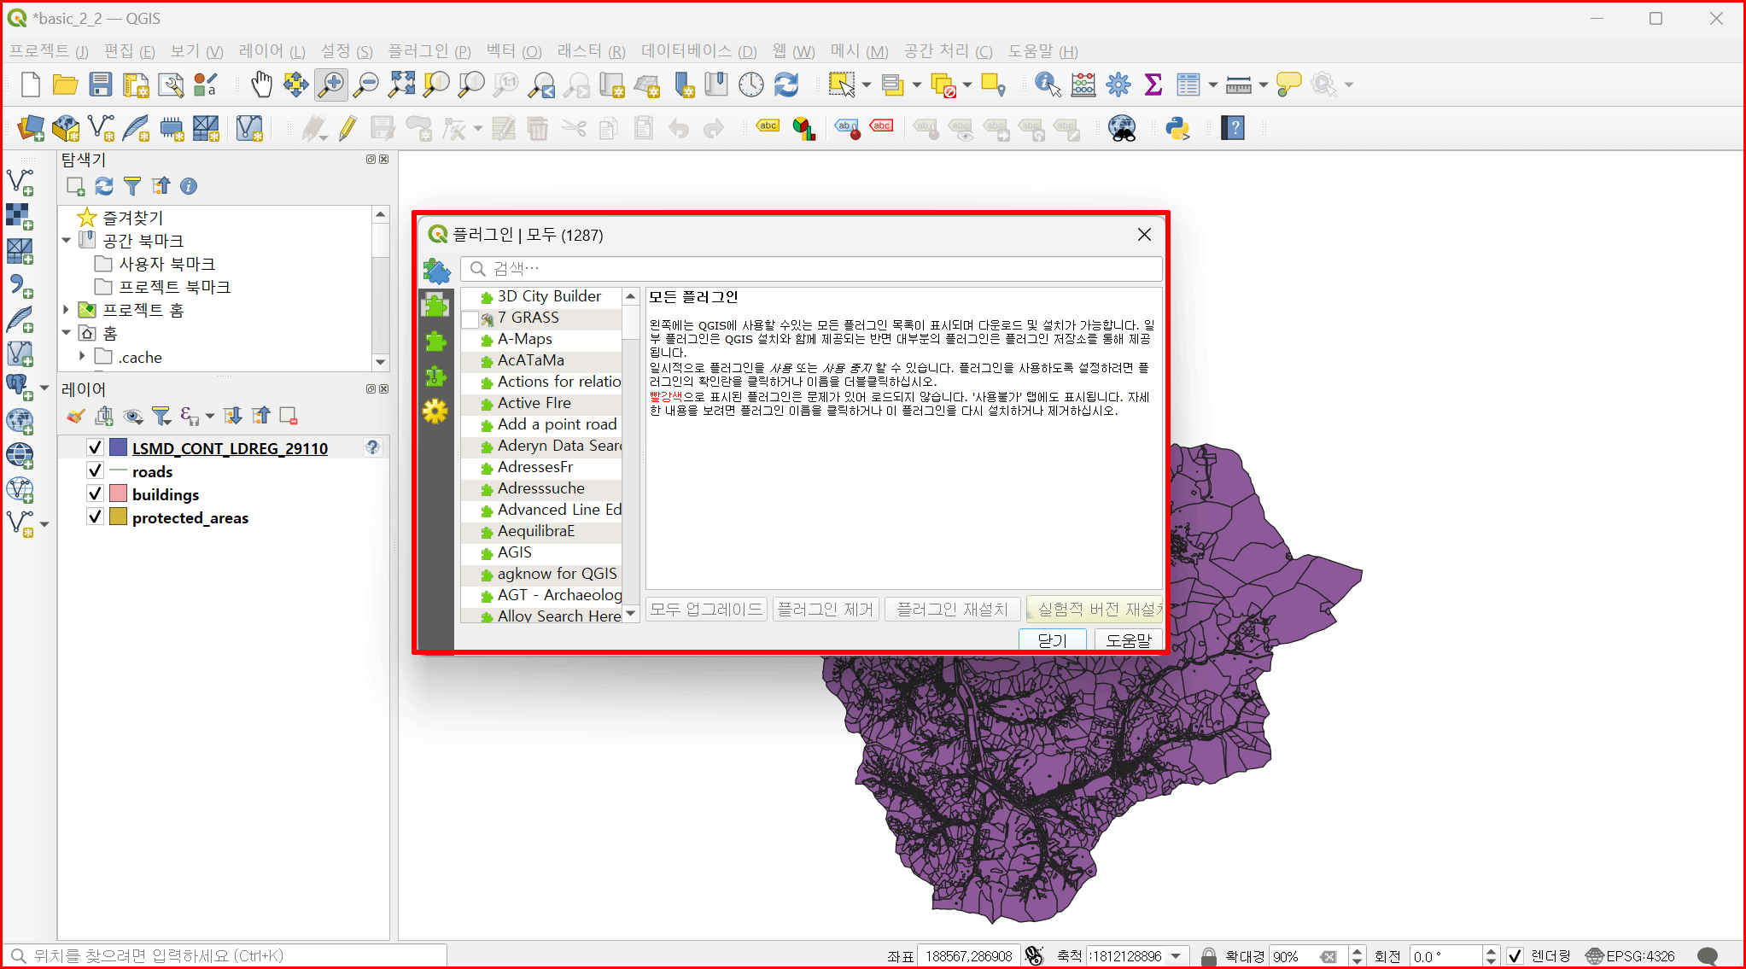Click the 닫기 button in plugin dialog
This screenshot has height=969, width=1746.
[x=1052, y=639]
